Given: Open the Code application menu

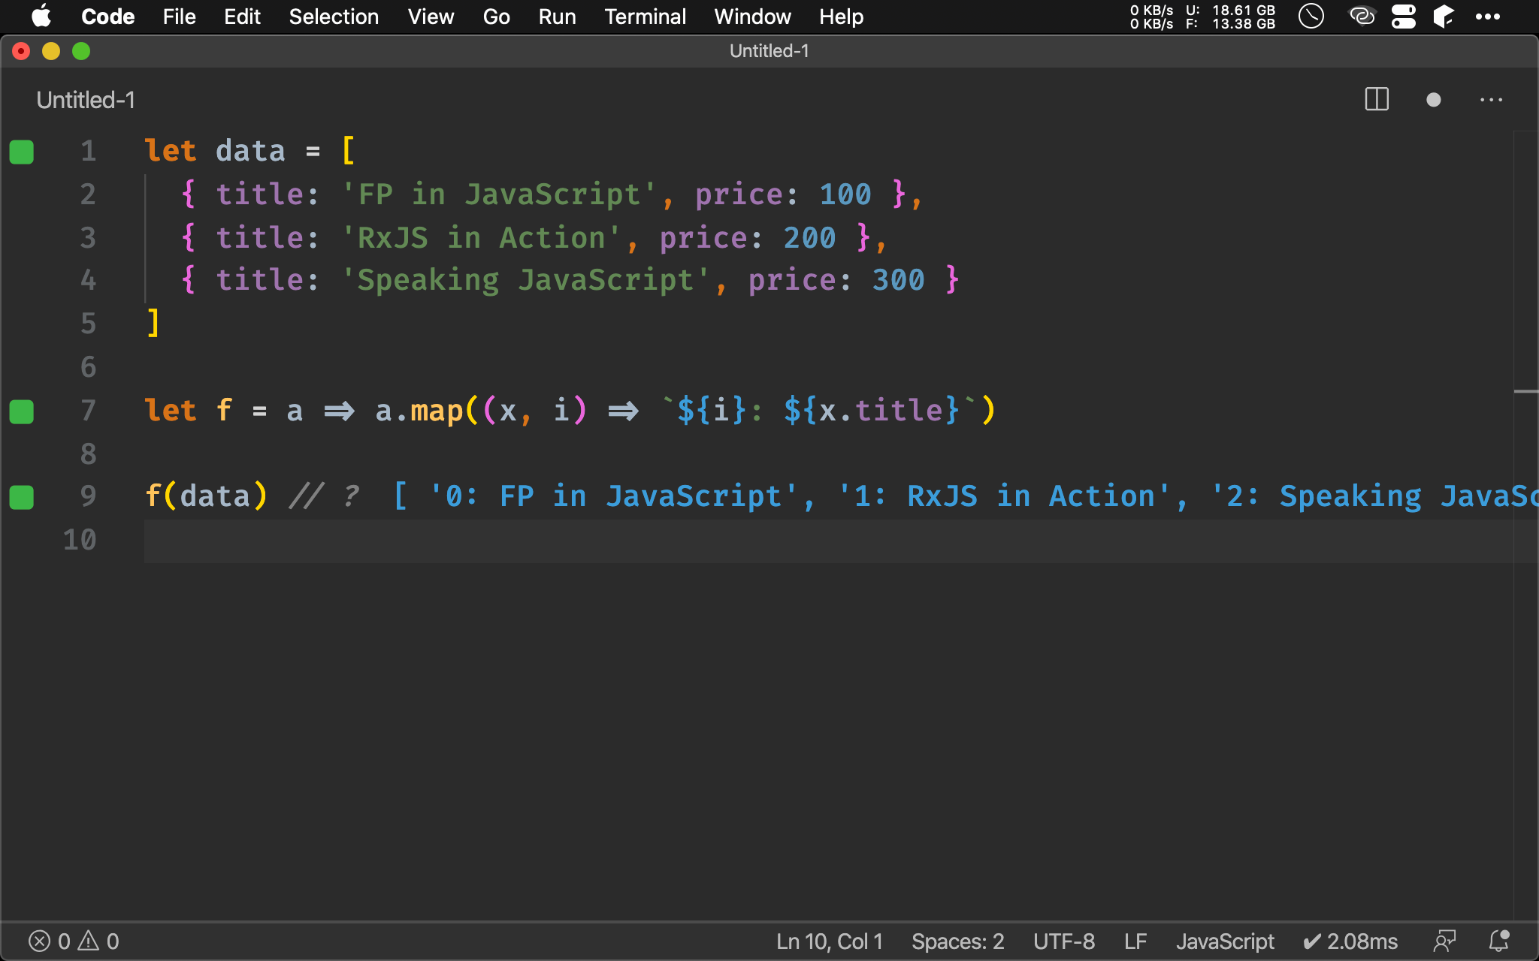Looking at the screenshot, I should (x=107, y=17).
